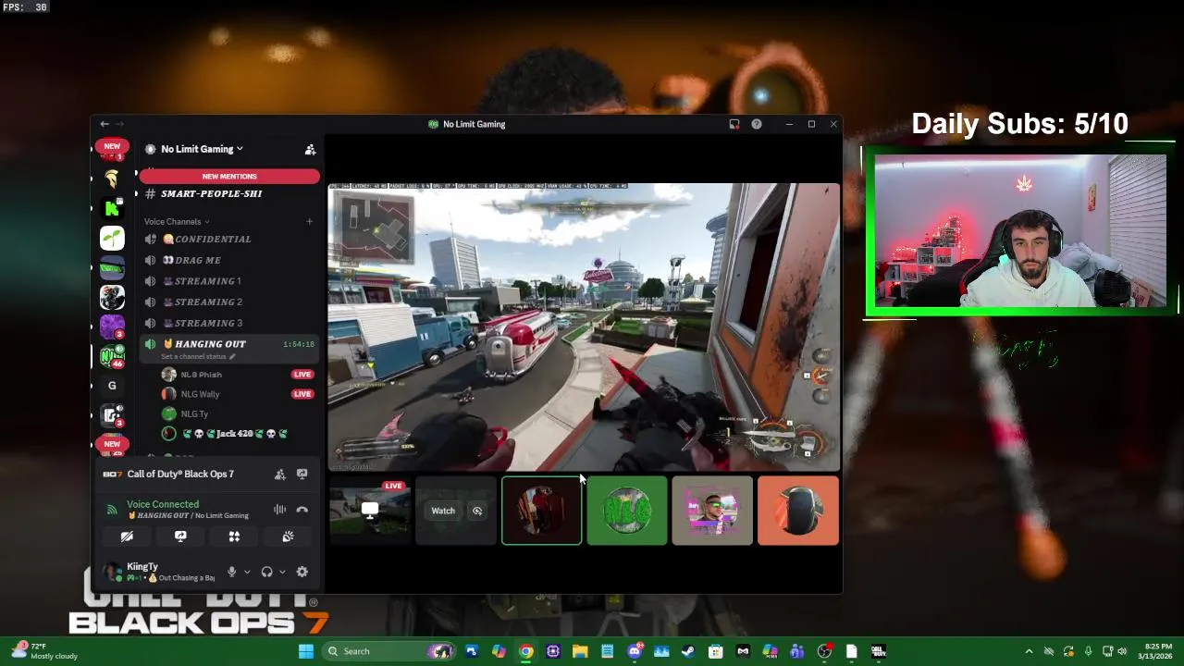Image resolution: width=1184 pixels, height=666 pixels.
Task: Toggle noise suppression waveform icon
Action: (279, 510)
